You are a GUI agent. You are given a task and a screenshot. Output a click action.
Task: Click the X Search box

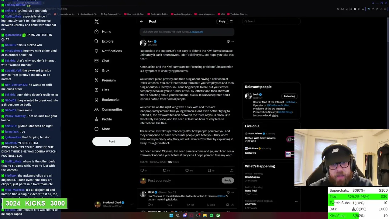click(271, 21)
